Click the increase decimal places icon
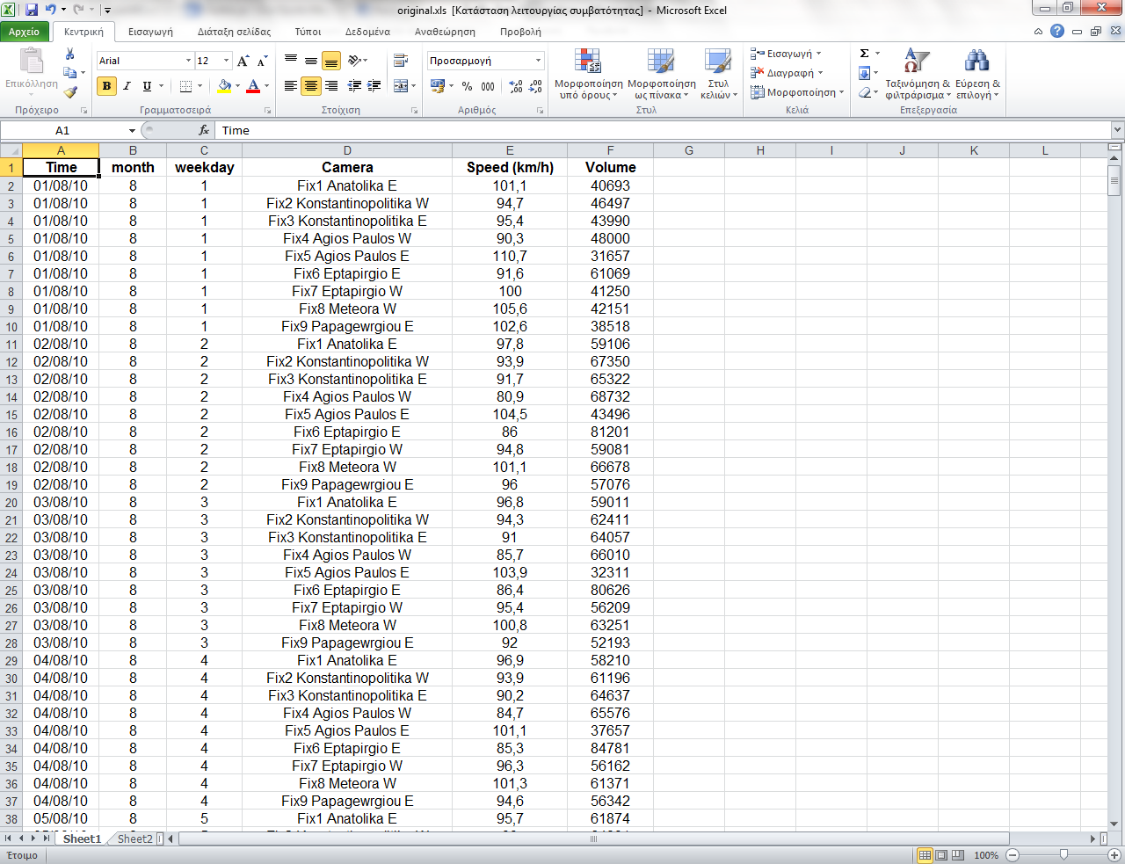The image size is (1125, 864). 516,86
